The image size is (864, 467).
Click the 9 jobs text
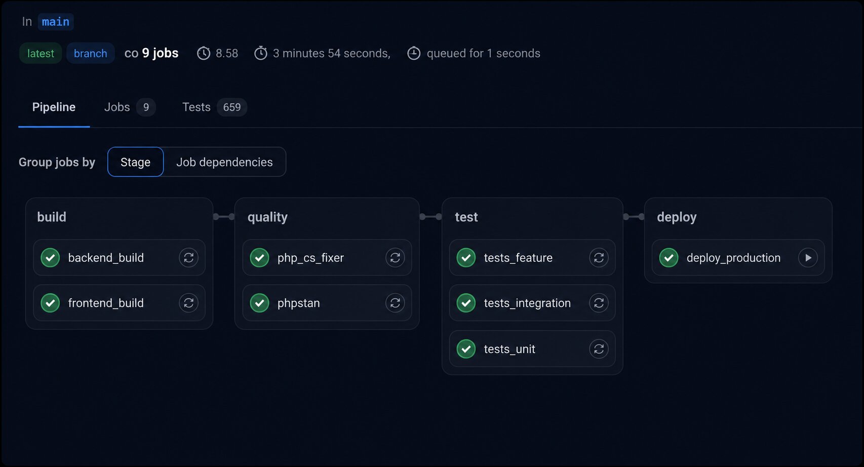pyautogui.click(x=160, y=53)
